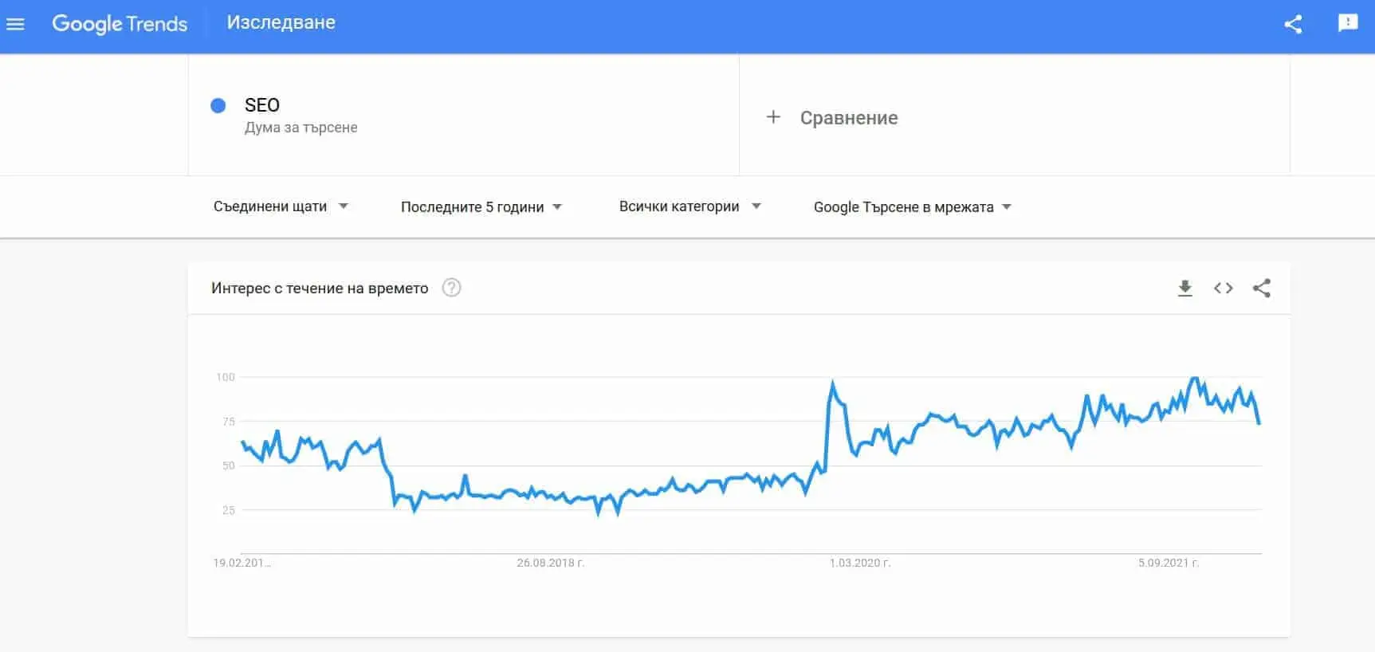Click the 26.08.2018 date label on axis
The width and height of the screenshot is (1375, 652).
(550, 563)
